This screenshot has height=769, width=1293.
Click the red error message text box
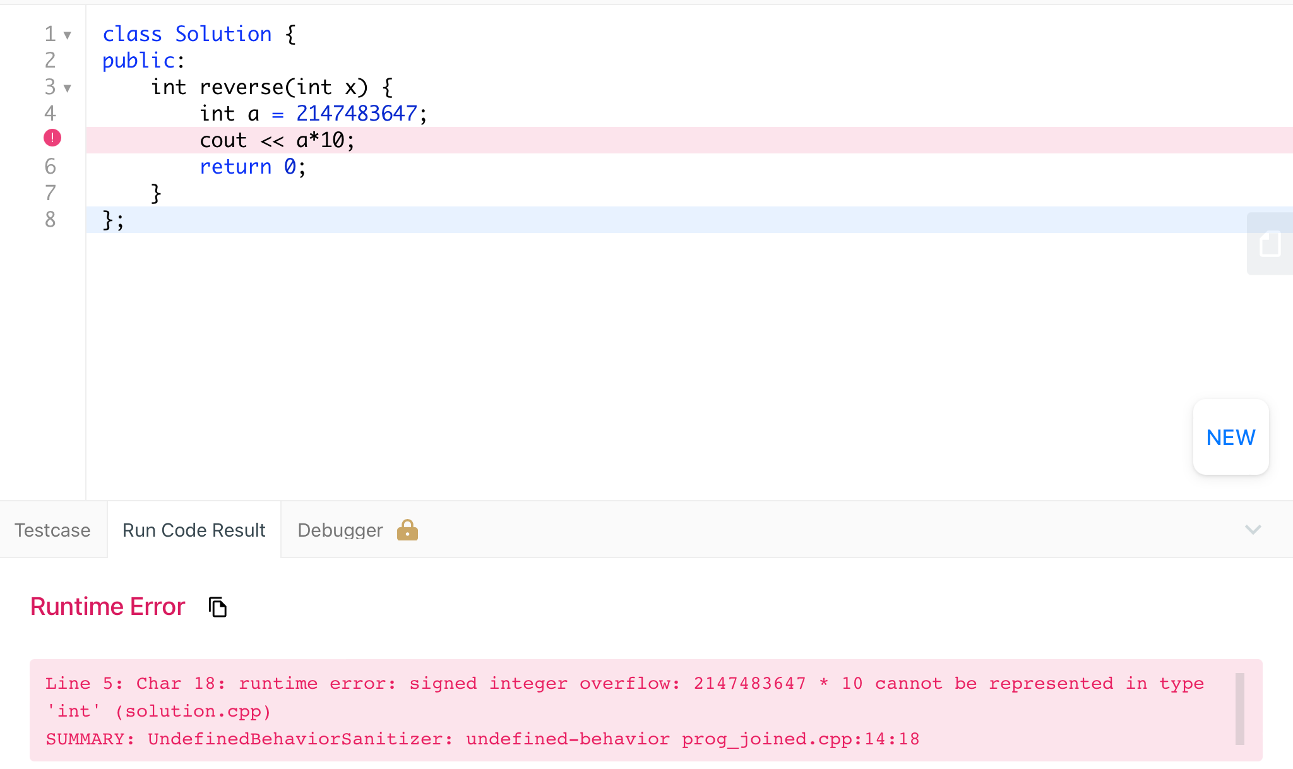(x=631, y=710)
